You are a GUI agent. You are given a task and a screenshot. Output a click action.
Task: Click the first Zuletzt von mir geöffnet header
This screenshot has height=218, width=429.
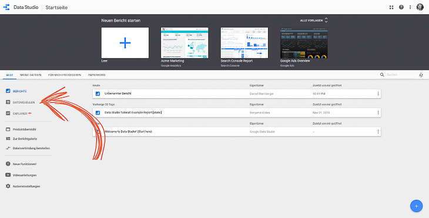coord(327,86)
